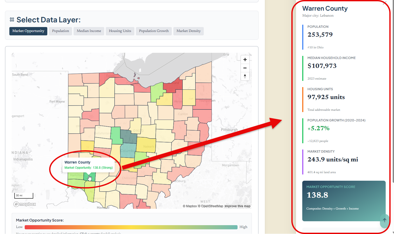
Task: Switch to the Population data layer
Action: [61, 31]
